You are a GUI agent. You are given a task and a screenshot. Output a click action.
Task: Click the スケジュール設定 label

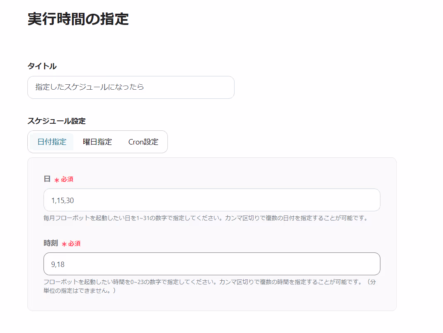click(56, 121)
